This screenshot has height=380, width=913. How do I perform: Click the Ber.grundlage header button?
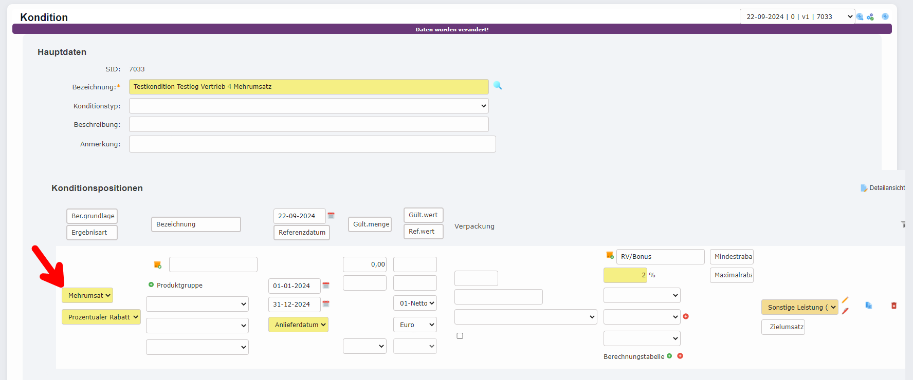pyautogui.click(x=92, y=216)
